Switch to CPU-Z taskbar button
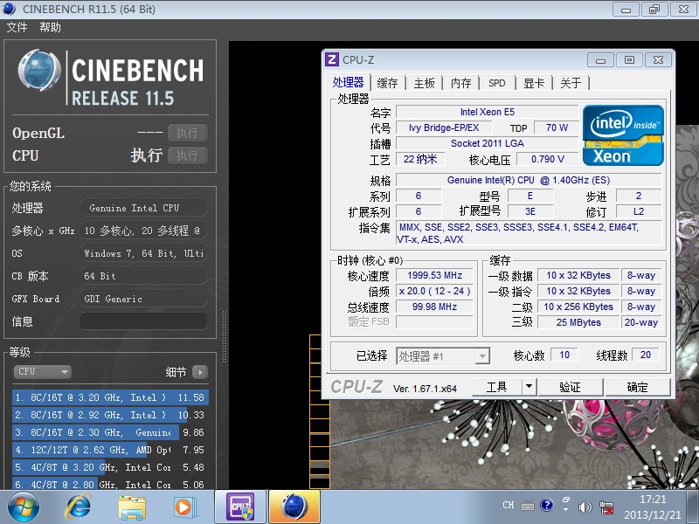Image resolution: width=699 pixels, height=524 pixels. click(x=241, y=507)
